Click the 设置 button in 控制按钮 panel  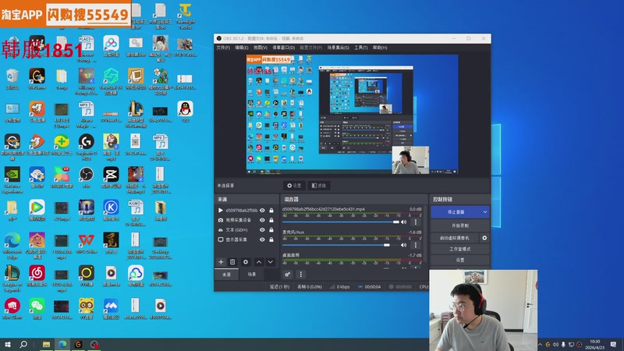(460, 260)
